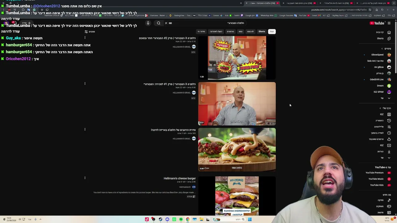Open the episode #1 video title link
This screenshot has width=397, height=223.
[169, 84]
